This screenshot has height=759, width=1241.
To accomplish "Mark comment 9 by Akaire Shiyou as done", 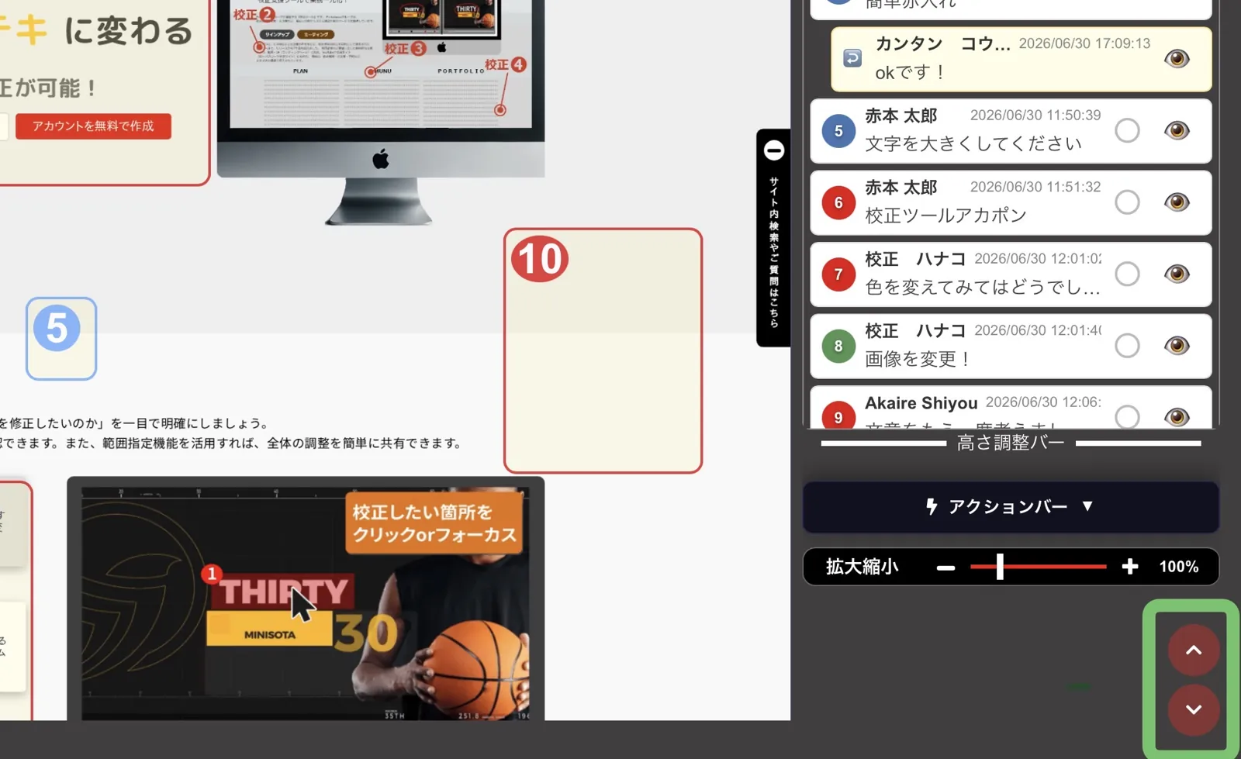I will tap(1127, 416).
